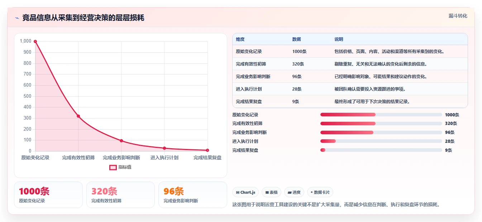Screen dimensions: 482x222
Task: Click the 指标值 legend label
Action: [125, 167]
